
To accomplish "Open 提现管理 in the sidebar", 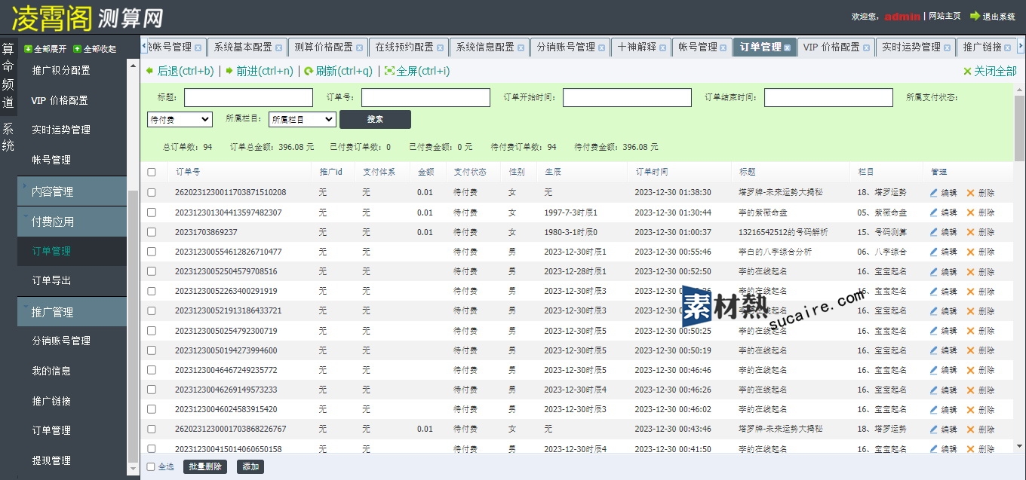I will click(51, 460).
